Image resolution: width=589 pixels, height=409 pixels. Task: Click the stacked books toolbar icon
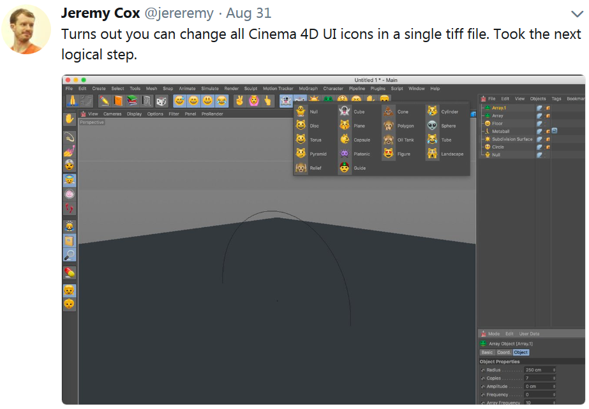132,101
